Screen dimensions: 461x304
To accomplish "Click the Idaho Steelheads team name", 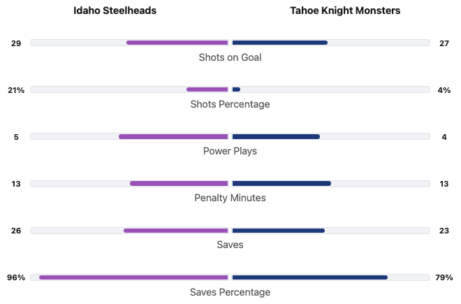I will pyautogui.click(x=115, y=10).
